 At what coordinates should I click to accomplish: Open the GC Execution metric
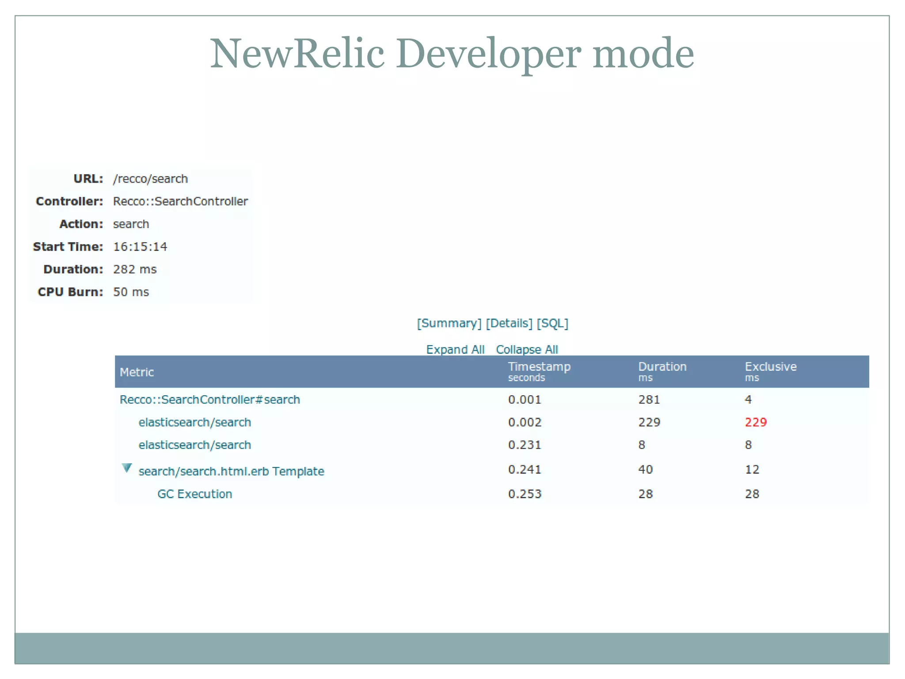[195, 494]
